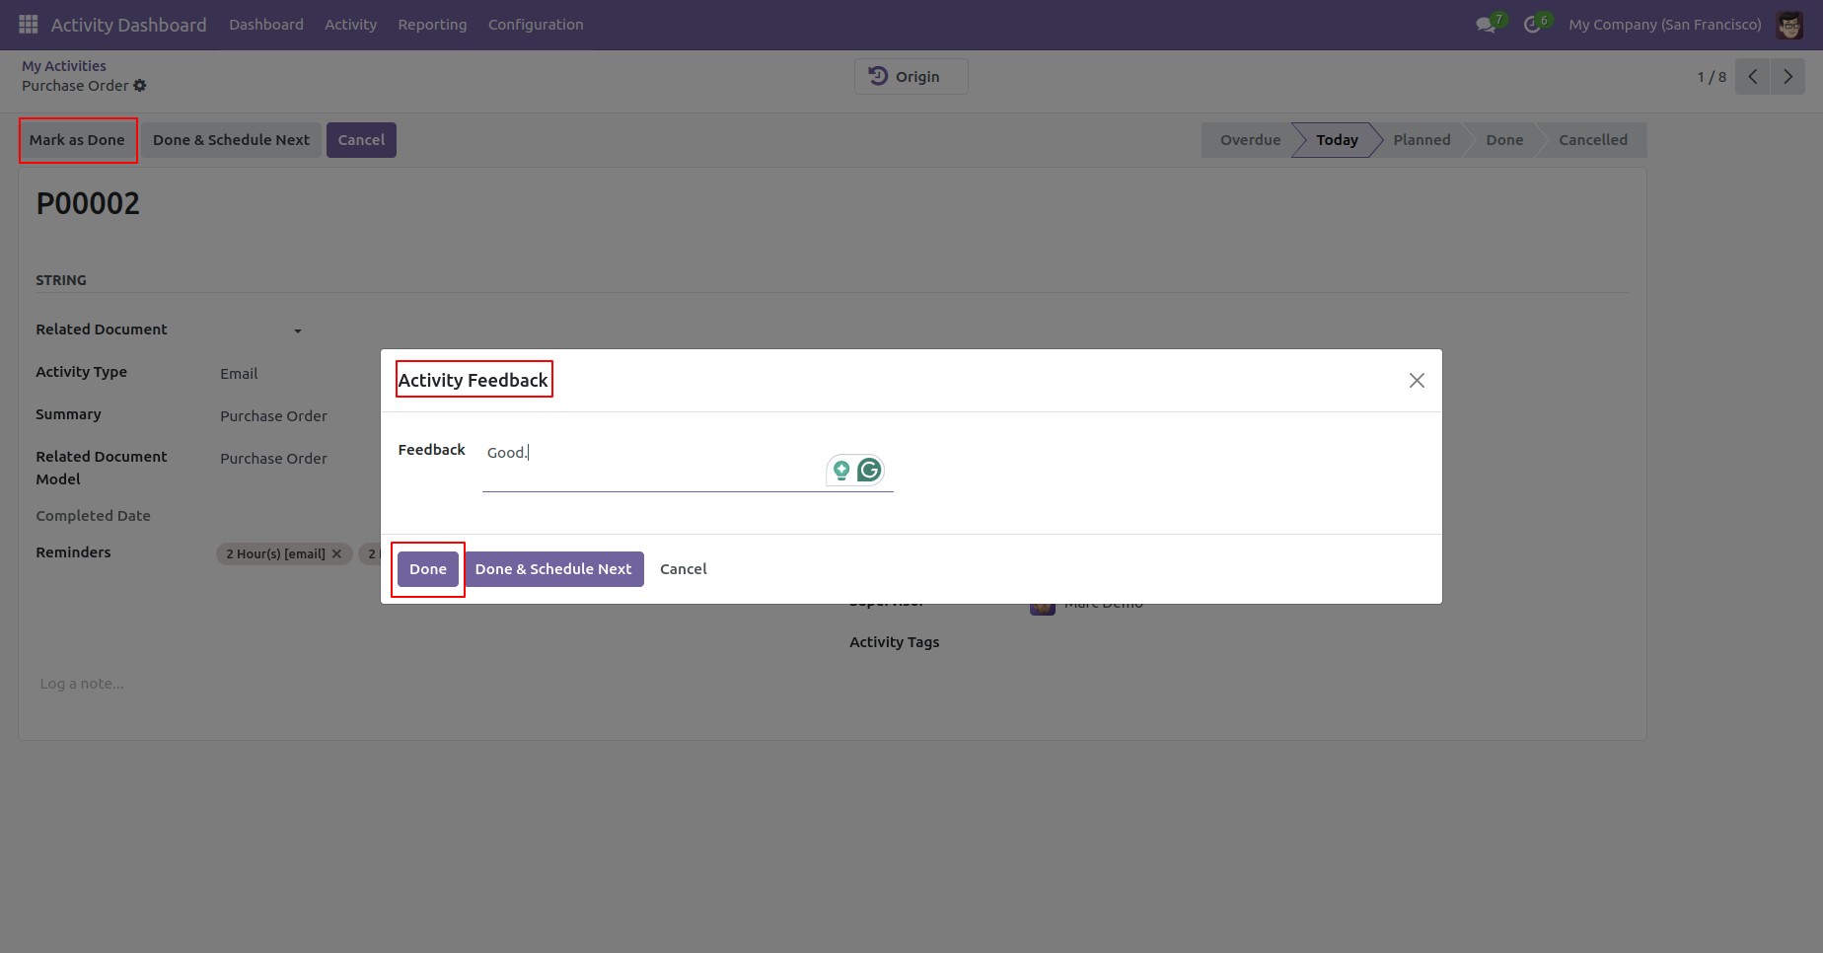Click the Grammarly icon in Feedback field
This screenshot has width=1823, height=953.
(x=869, y=470)
